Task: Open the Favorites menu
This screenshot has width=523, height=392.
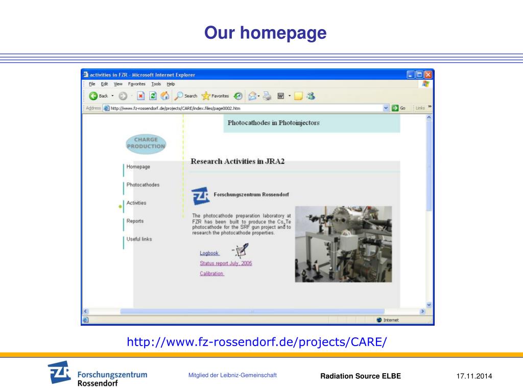Action: pyautogui.click(x=137, y=84)
